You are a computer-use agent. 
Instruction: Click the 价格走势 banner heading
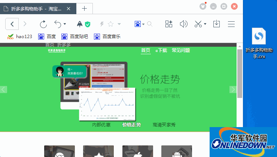(160, 79)
